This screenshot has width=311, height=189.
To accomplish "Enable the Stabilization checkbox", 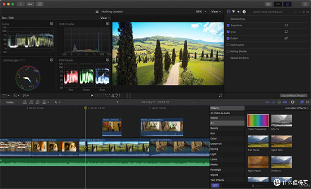I will click(228, 45).
